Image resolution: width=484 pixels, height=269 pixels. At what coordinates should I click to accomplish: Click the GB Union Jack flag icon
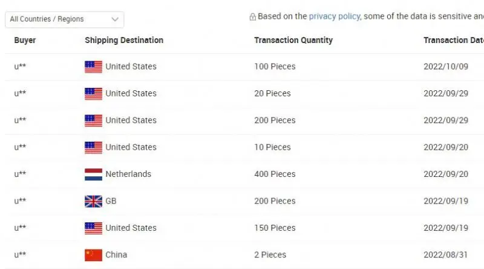coord(93,201)
